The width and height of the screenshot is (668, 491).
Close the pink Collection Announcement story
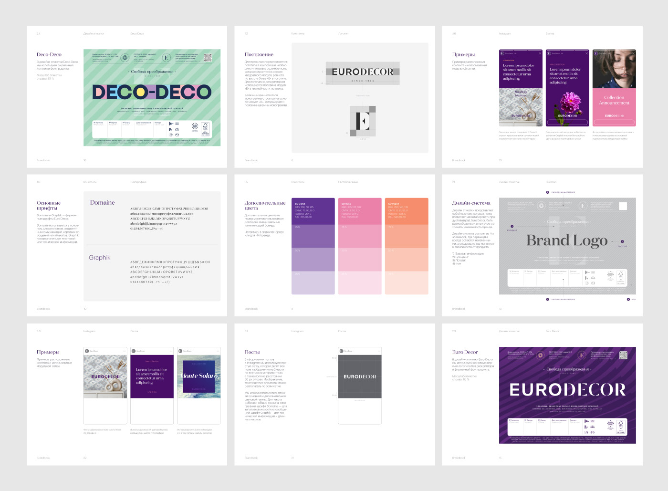click(x=634, y=53)
